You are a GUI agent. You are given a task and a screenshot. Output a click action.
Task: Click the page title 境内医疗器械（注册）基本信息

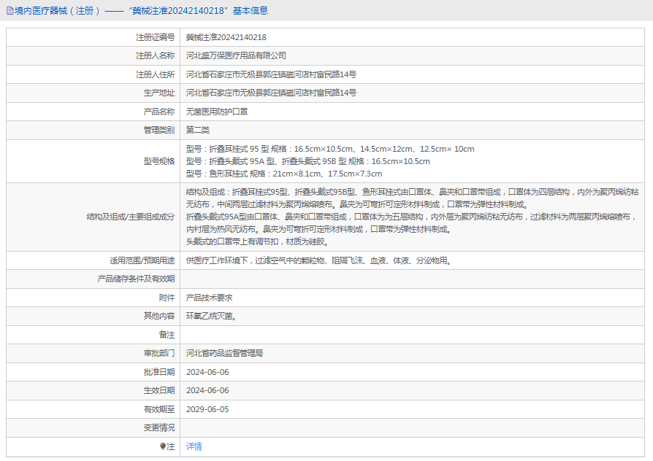142,11
